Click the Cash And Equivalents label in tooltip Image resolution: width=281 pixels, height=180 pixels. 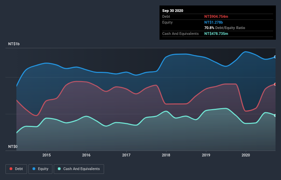click(180, 34)
